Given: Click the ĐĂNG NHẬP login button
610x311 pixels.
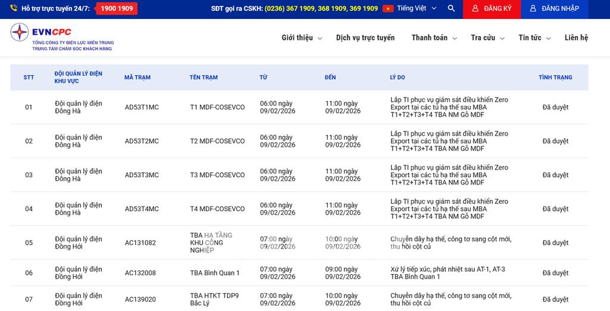Looking at the screenshot, I should (554, 9).
